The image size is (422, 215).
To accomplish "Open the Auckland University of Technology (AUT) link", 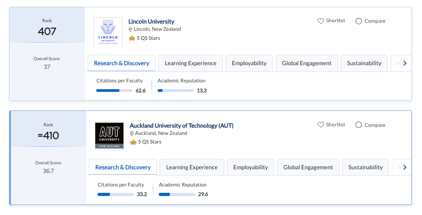I will coord(181,125).
